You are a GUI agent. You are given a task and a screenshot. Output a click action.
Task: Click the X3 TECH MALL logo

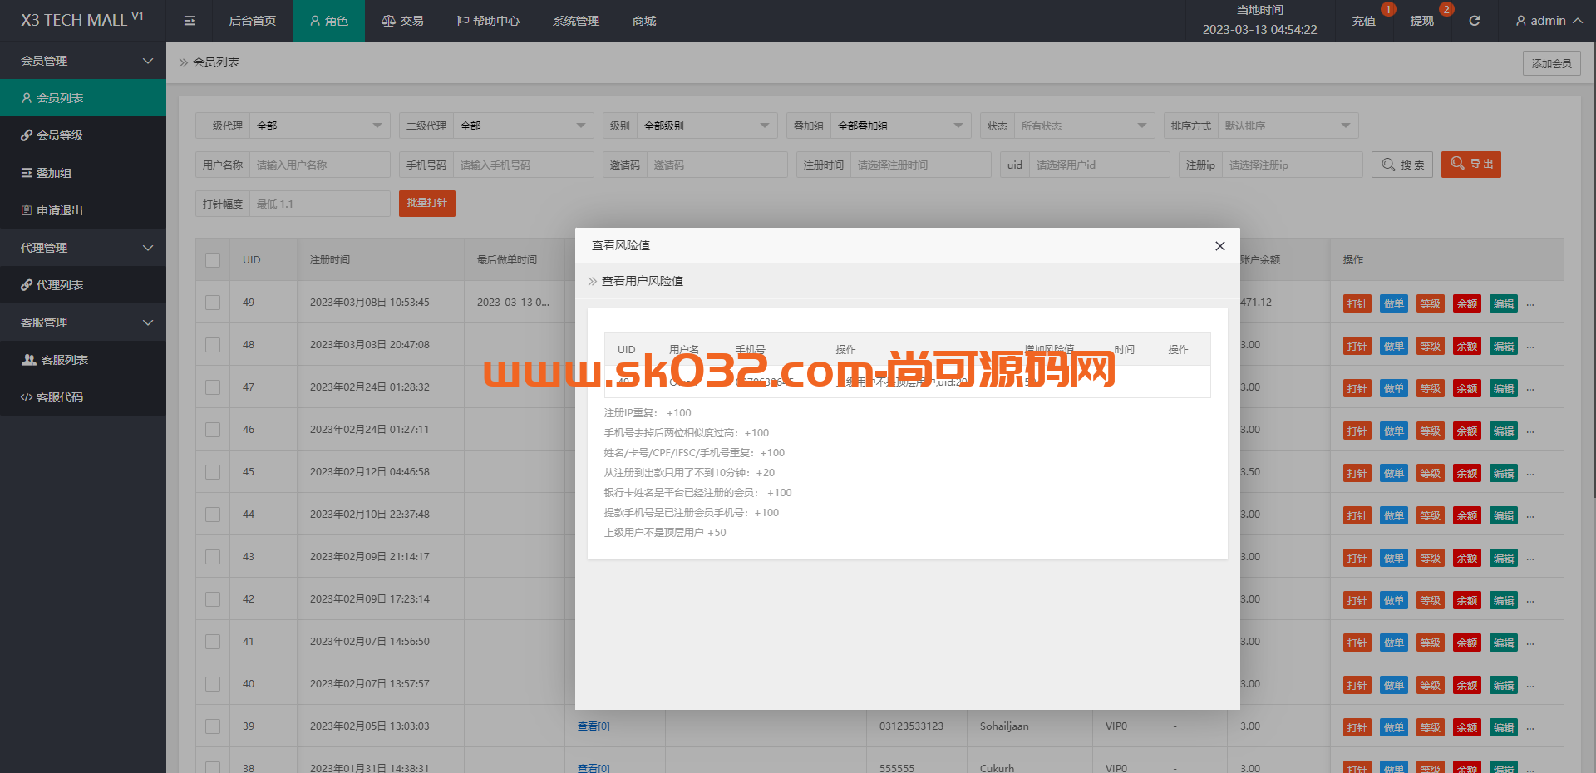pos(81,20)
